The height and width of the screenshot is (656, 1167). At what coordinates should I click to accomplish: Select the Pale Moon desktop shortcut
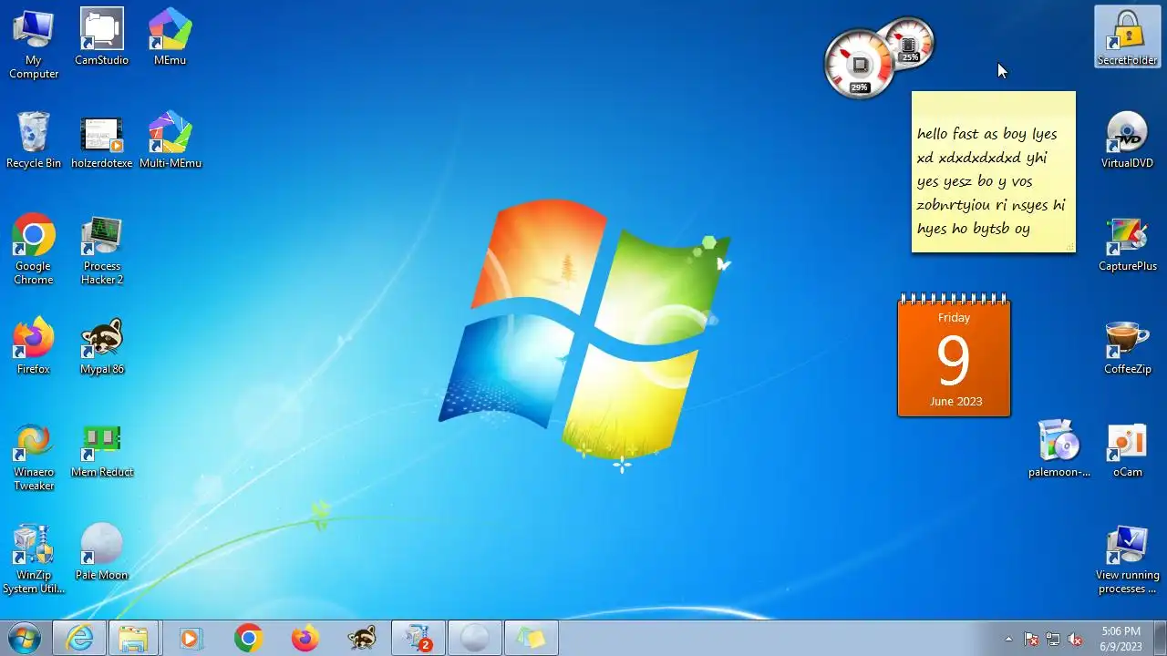101,552
